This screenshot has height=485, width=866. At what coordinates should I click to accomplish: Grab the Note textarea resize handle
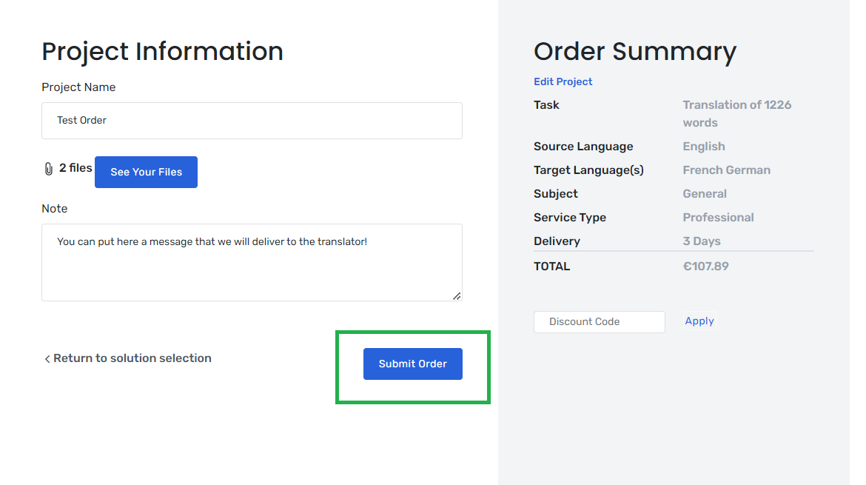457,296
